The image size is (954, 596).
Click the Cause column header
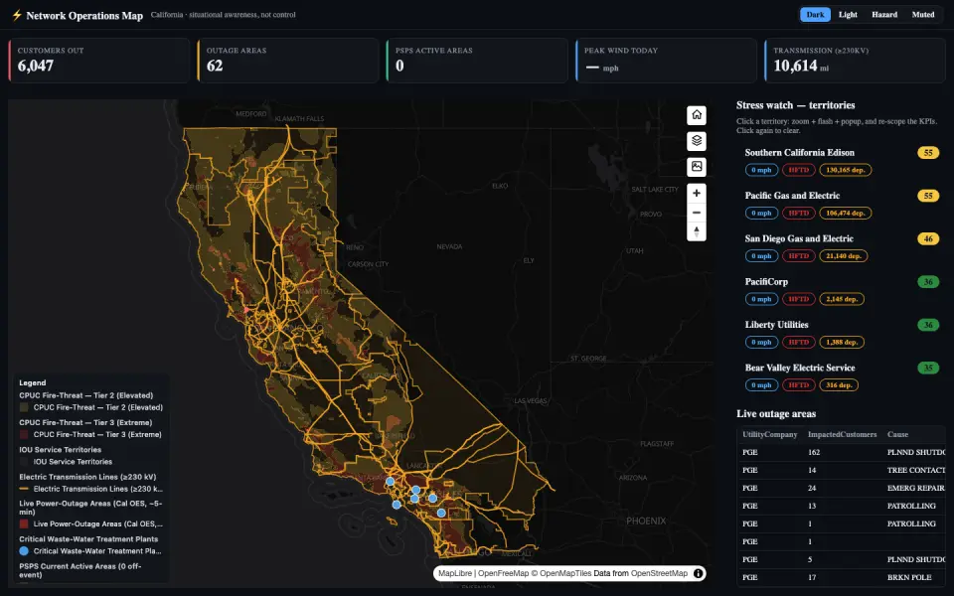coord(897,434)
